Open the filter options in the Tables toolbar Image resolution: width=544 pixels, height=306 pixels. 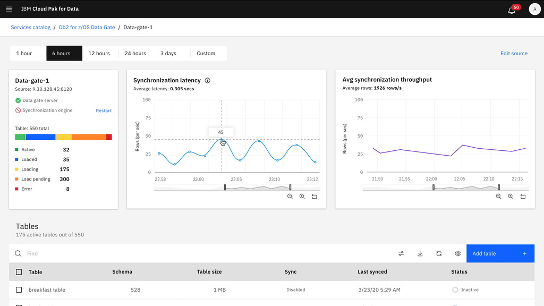401,253
